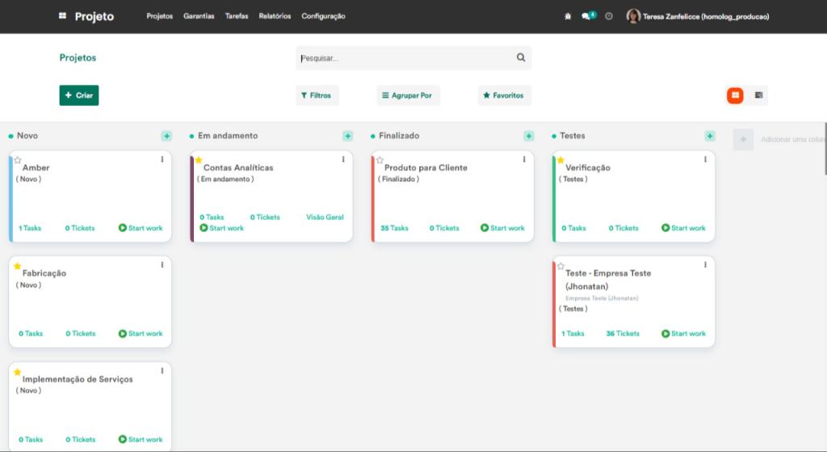
Task: Click the search magnifier icon
Action: [521, 57]
